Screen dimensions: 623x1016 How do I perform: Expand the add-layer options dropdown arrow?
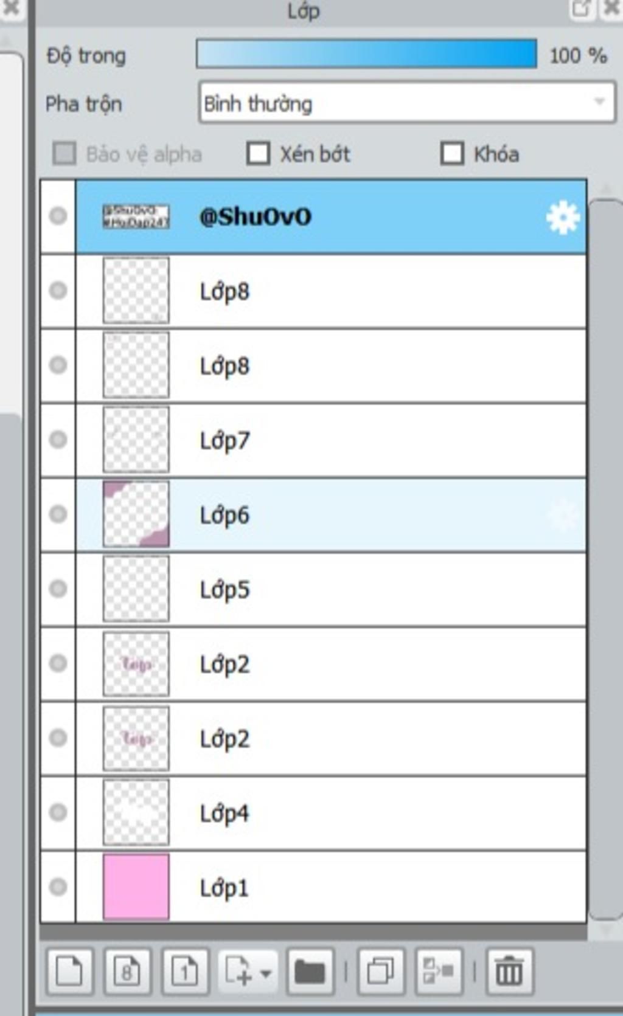pyautogui.click(x=266, y=972)
